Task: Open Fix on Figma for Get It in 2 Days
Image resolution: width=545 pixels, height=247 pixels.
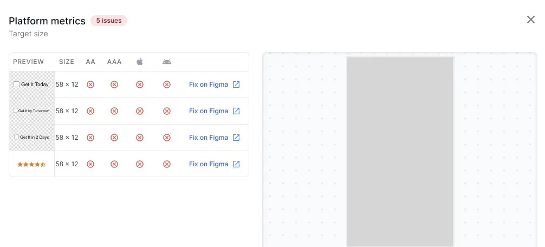Action: click(x=209, y=138)
